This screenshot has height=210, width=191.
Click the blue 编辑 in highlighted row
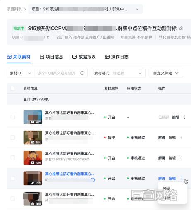pos(172,178)
